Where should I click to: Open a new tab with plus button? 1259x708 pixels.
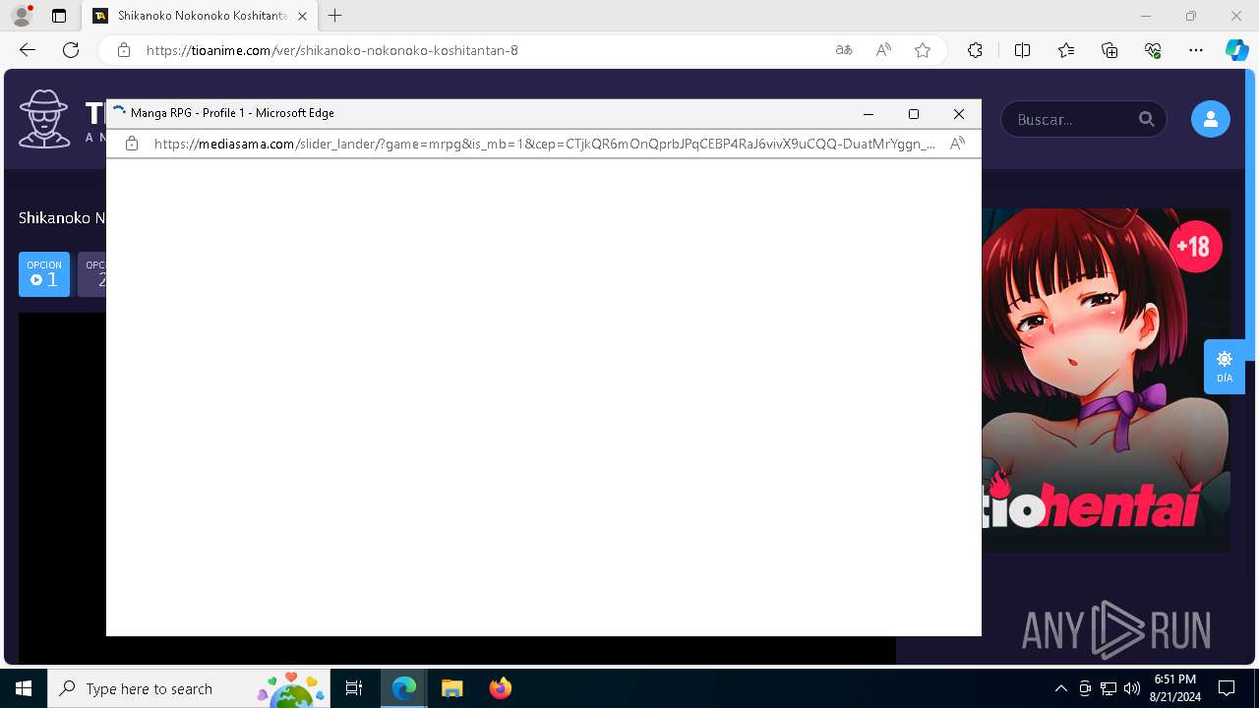tap(335, 16)
